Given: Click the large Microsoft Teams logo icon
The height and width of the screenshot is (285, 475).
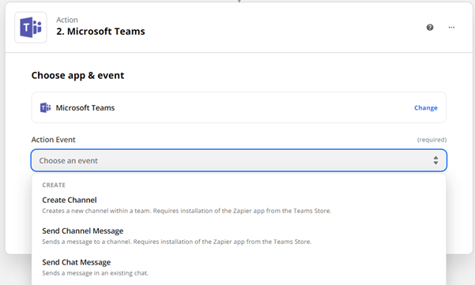Looking at the screenshot, I should pyautogui.click(x=31, y=28).
